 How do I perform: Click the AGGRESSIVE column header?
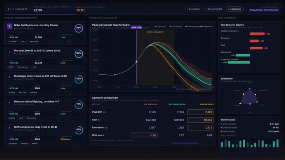pos(207,104)
